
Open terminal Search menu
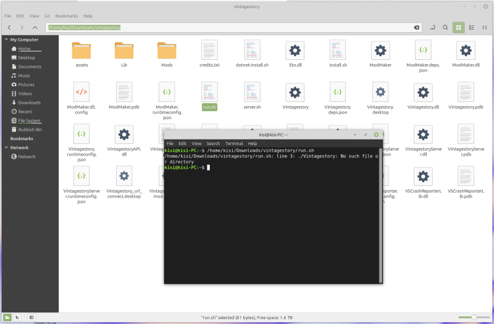213,144
